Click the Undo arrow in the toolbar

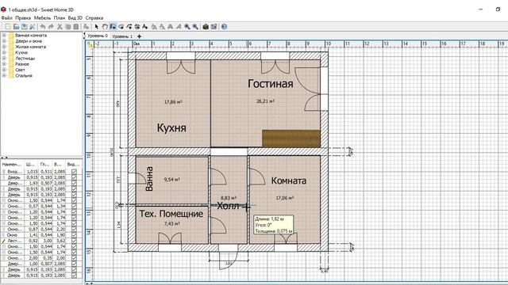(x=43, y=27)
